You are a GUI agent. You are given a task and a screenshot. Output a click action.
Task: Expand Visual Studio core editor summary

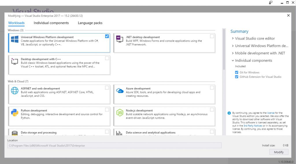(233, 38)
